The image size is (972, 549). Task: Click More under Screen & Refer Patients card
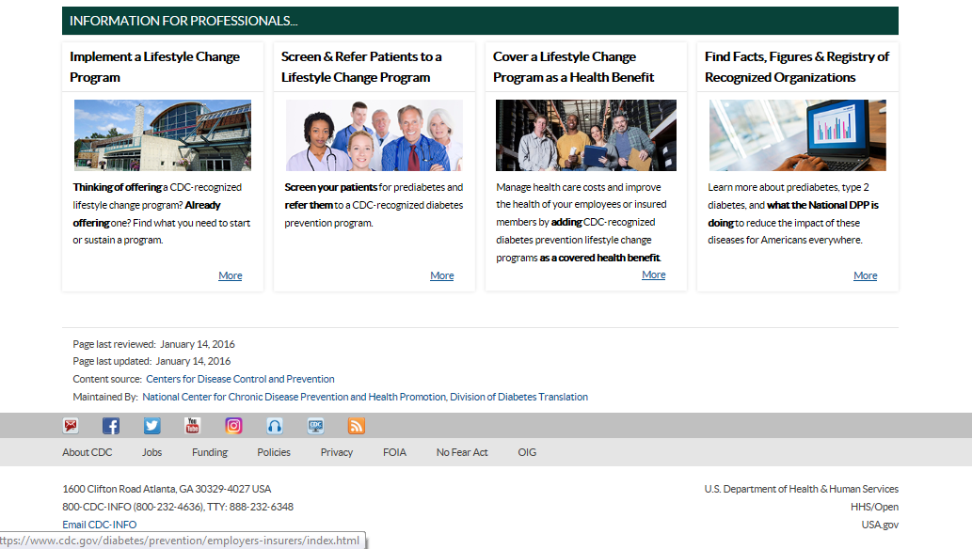442,275
